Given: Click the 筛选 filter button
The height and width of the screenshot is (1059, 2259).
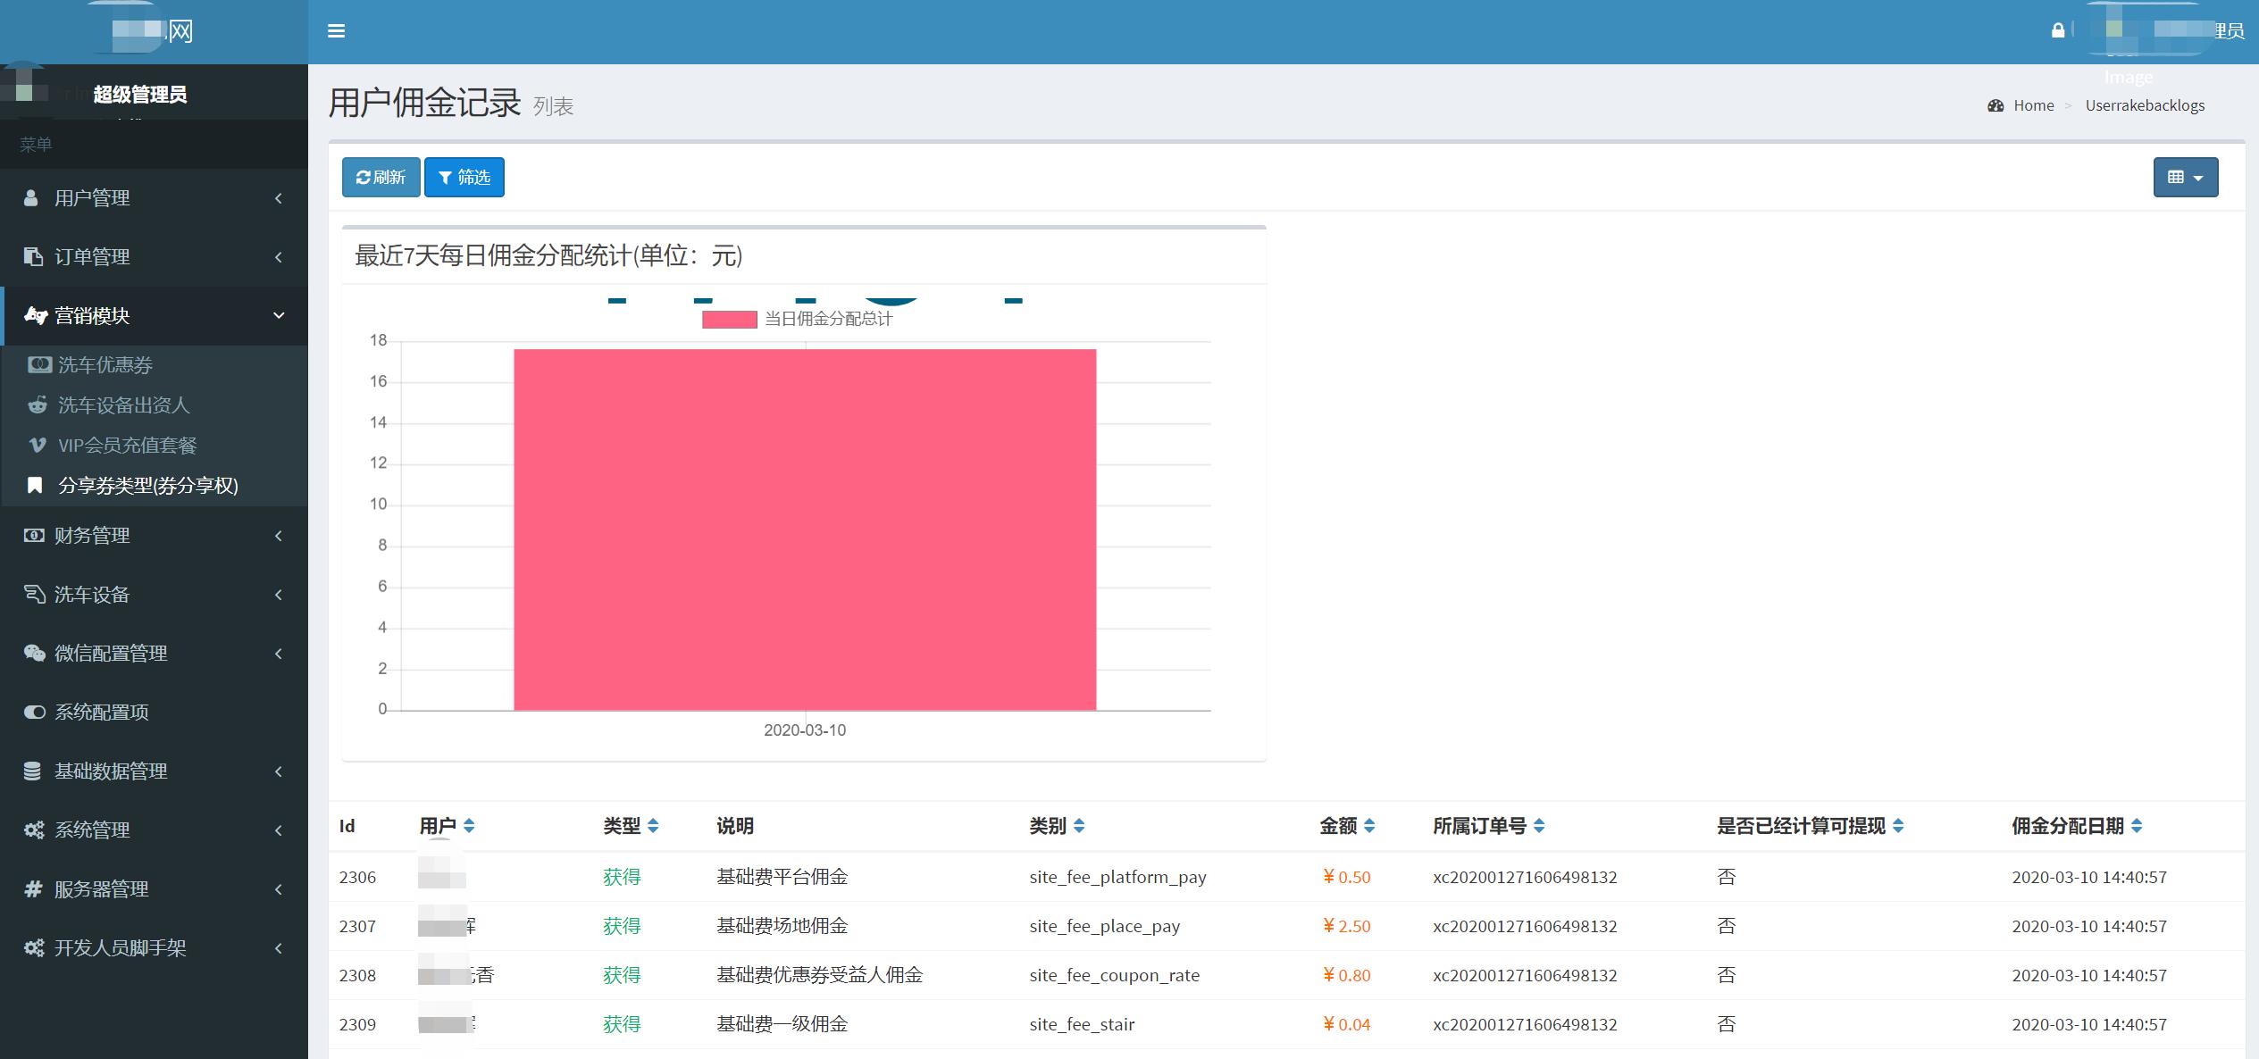Looking at the screenshot, I should [464, 177].
